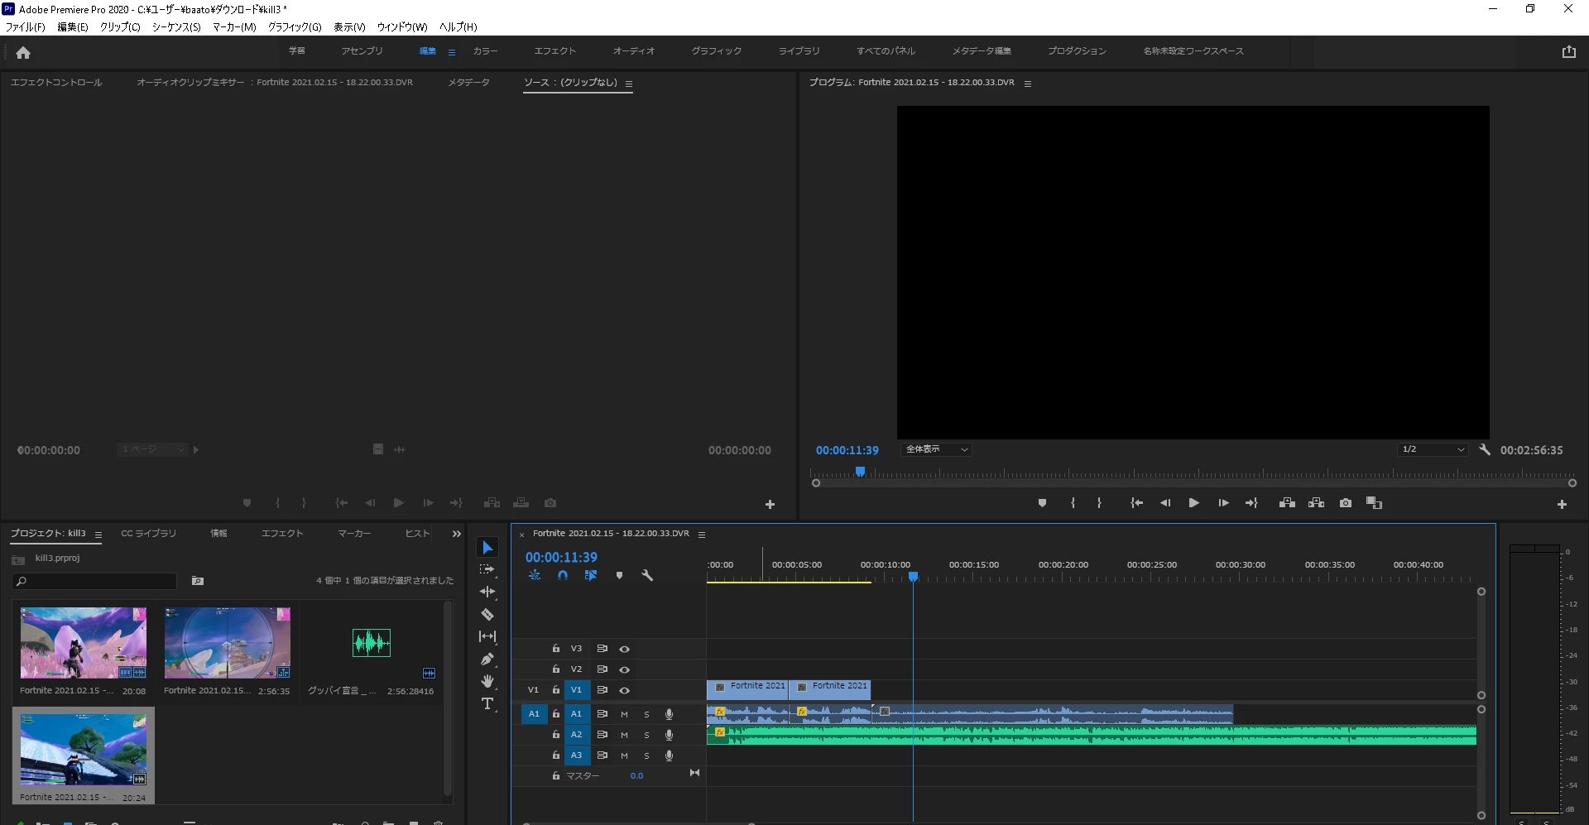
Task: Go to Out point in Program monitor
Action: point(1251,503)
